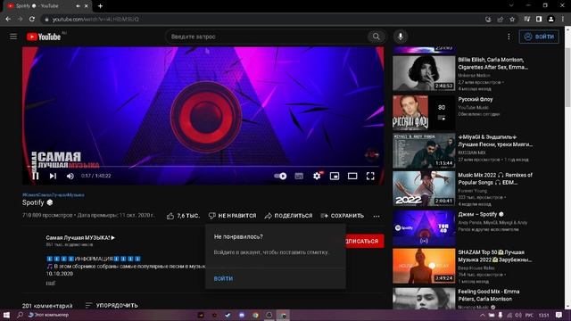
Task: Open УПОРЯДОЧИТЬ comment sort dropdown
Action: (112, 305)
